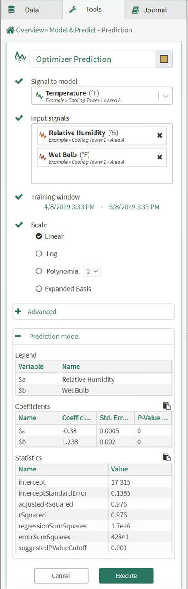
Task: Expand the Advanced section
Action: pyautogui.click(x=94, y=312)
